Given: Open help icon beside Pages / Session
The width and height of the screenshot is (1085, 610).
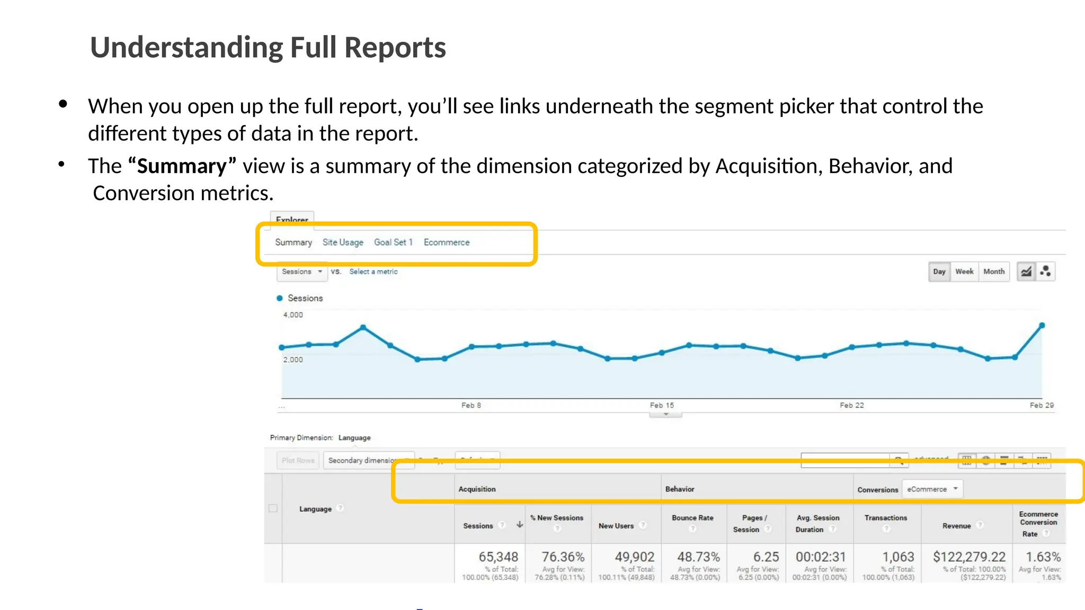Looking at the screenshot, I should click(768, 529).
